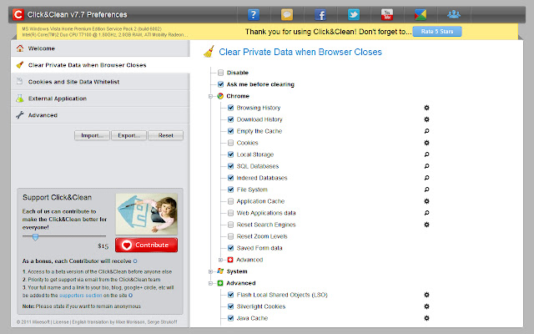Toggle the Java Cache checkbox
Viewport: 534px width, 334px height.
(230, 318)
